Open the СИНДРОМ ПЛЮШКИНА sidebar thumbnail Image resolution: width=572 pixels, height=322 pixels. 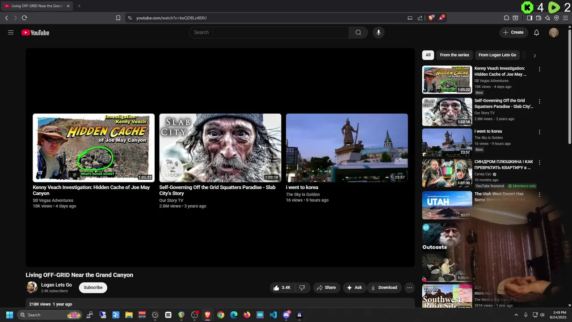pyautogui.click(x=447, y=173)
